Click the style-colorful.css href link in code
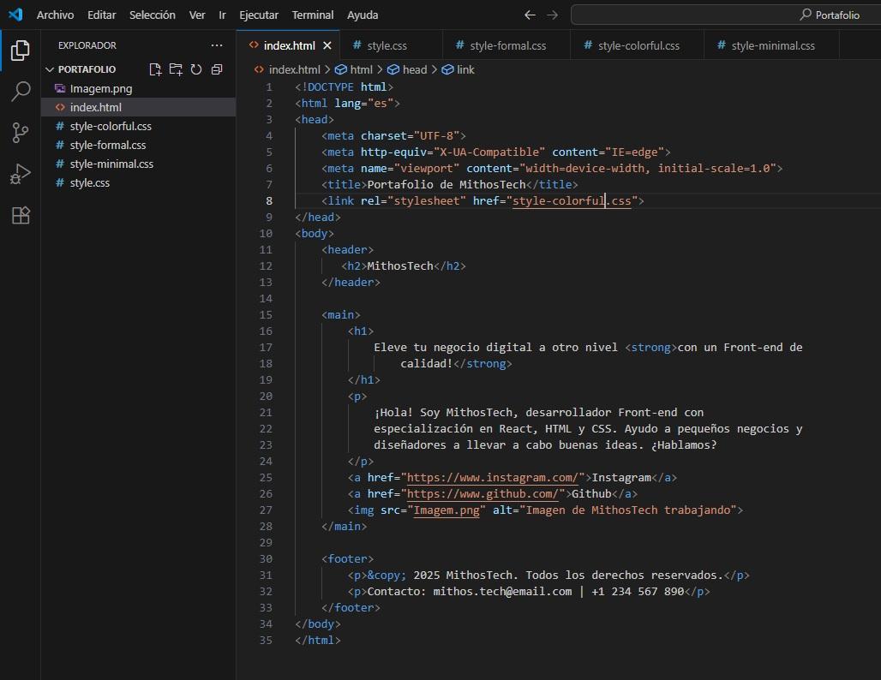The width and height of the screenshot is (881, 680). pos(572,200)
